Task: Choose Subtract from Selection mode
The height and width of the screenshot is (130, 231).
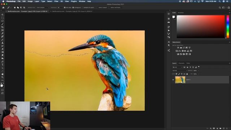Action: tap(21, 8)
